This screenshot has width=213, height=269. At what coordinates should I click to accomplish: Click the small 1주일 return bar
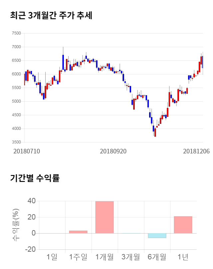(x=78, y=232)
